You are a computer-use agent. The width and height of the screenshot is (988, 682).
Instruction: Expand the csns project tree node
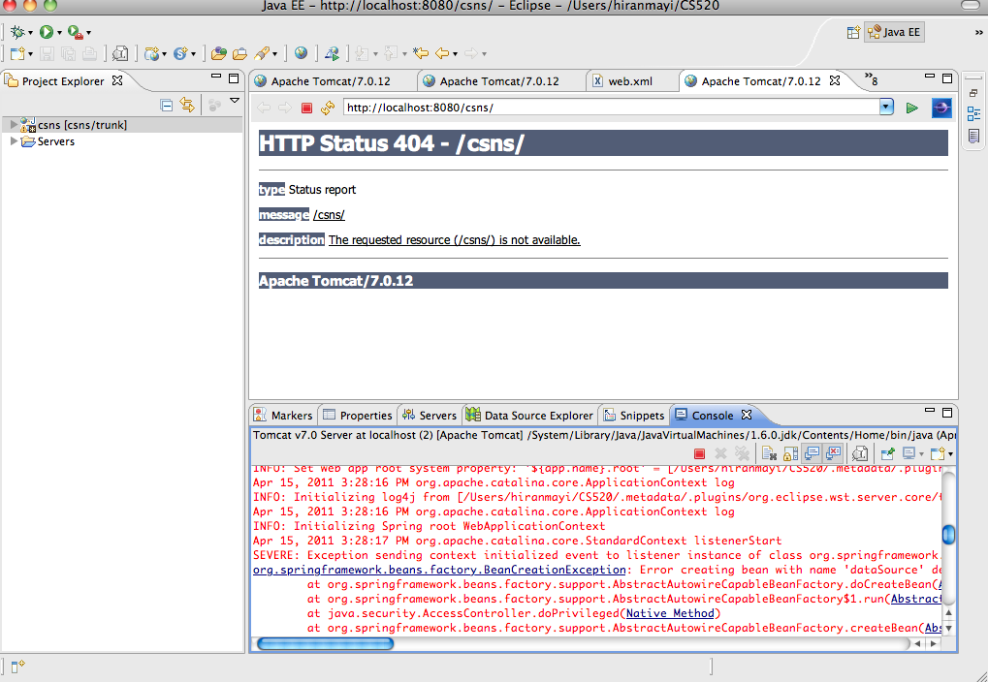click(x=14, y=125)
